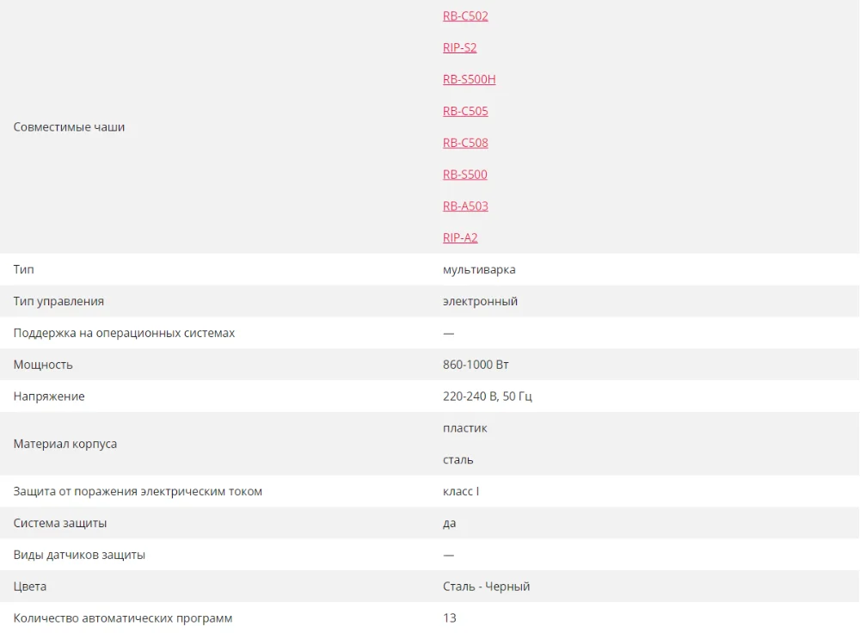Image resolution: width=860 pixels, height=633 pixels.
Task: Select the пластик body material value
Action: pos(464,427)
